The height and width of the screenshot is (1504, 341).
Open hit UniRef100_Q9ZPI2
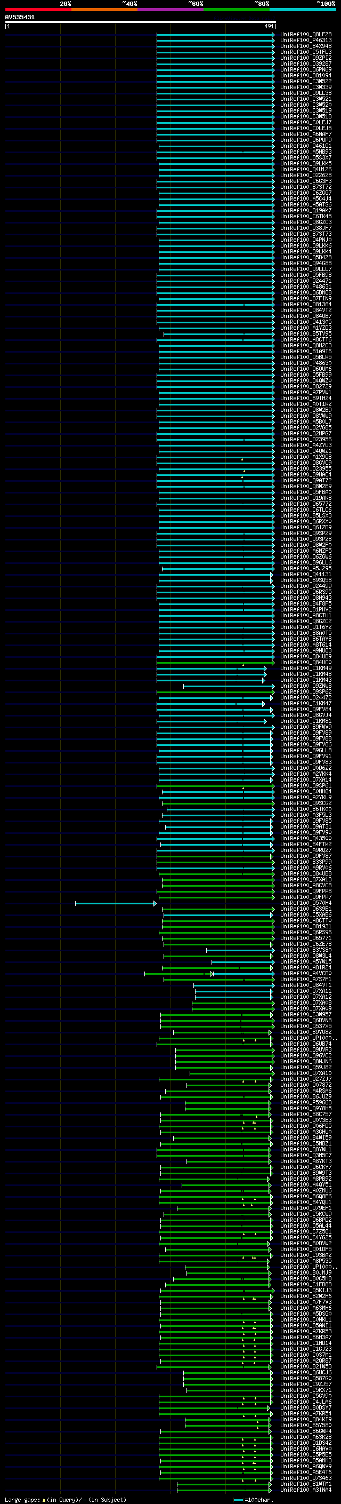[x=306, y=58]
